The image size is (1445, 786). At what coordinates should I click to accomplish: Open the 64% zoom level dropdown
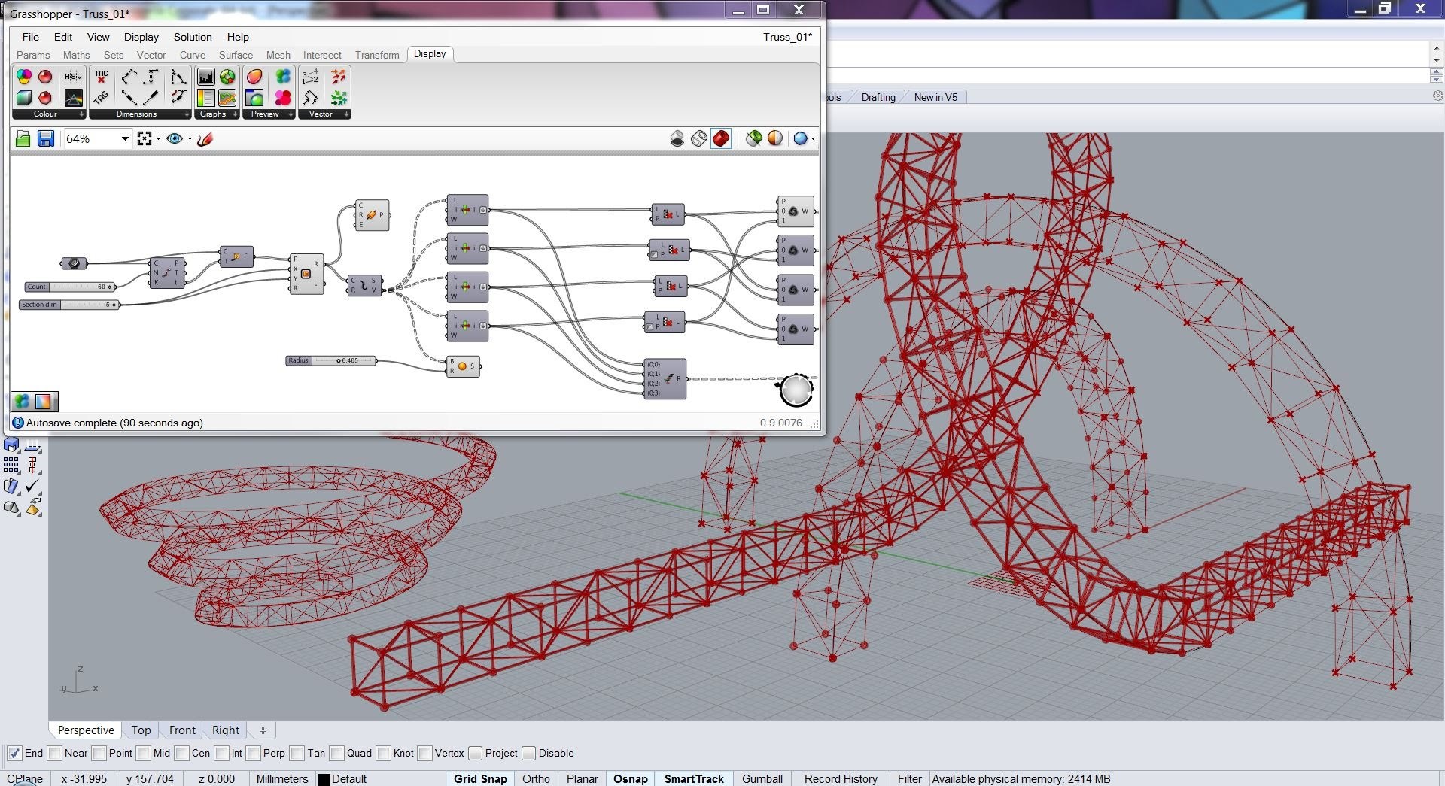pos(125,138)
